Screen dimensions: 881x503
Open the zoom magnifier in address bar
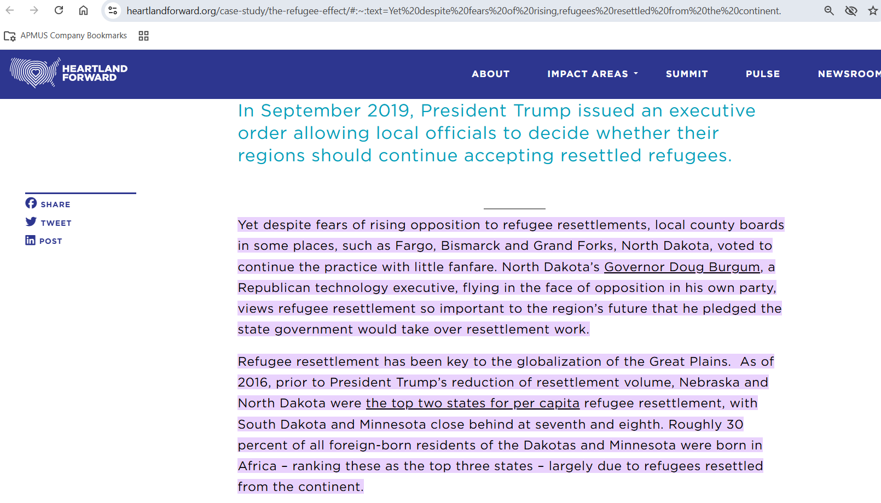[829, 10]
